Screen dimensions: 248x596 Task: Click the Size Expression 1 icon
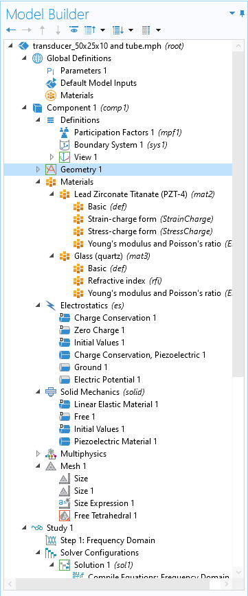coord(65,503)
